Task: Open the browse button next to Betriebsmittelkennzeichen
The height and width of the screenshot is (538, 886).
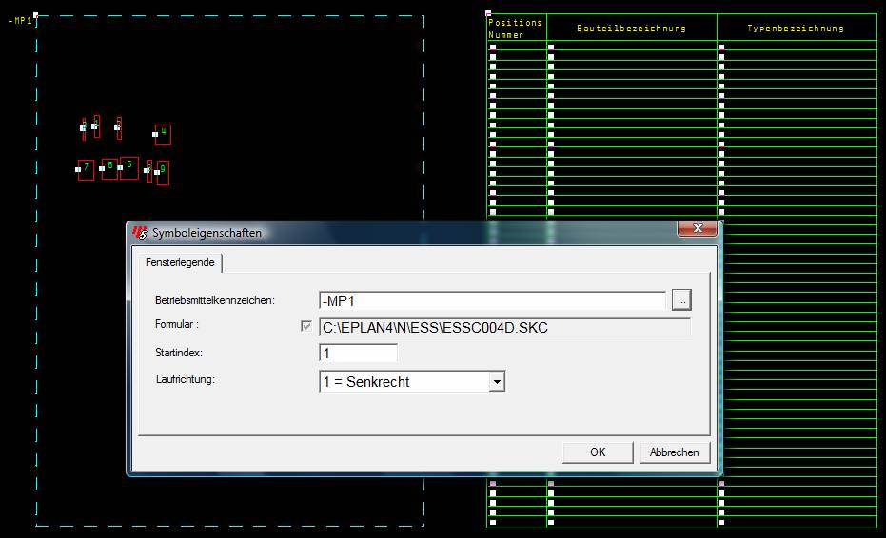Action: click(x=681, y=300)
